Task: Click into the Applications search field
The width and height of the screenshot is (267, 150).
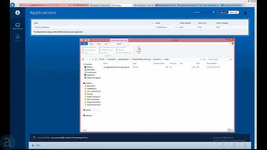Action: click(x=203, y=12)
